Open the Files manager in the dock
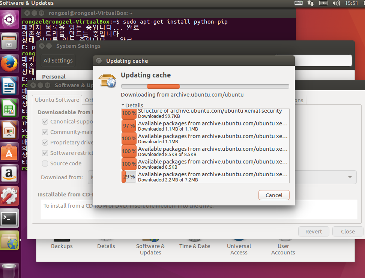 (x=9, y=42)
